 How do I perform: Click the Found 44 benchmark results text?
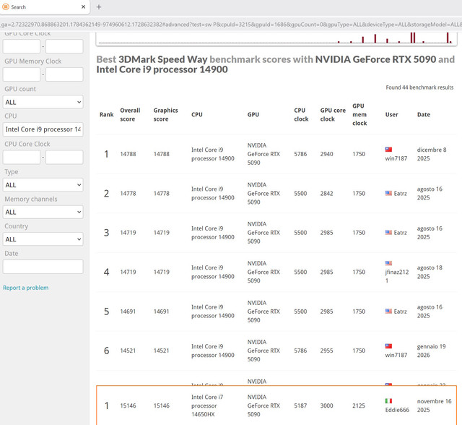pos(419,87)
